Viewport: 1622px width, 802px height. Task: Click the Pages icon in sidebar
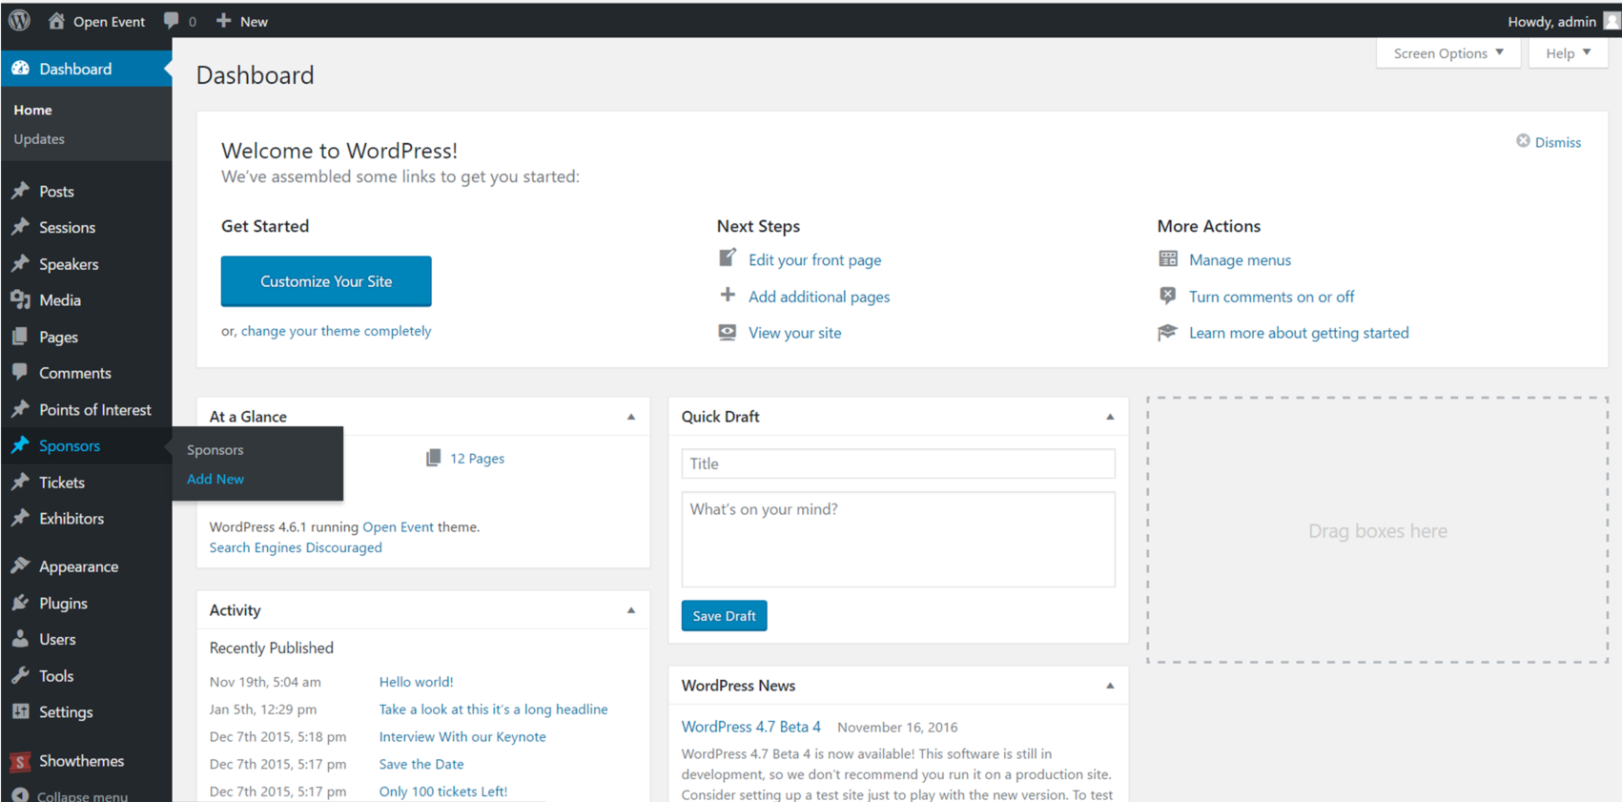[20, 337]
